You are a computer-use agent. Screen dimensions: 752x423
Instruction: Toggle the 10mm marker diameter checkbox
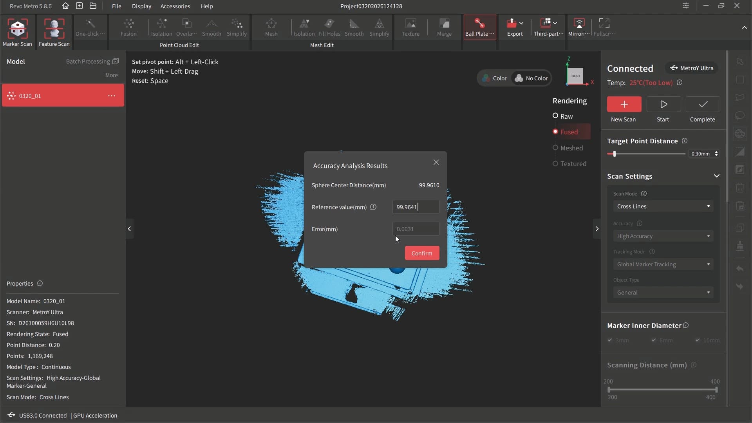pyautogui.click(x=698, y=340)
